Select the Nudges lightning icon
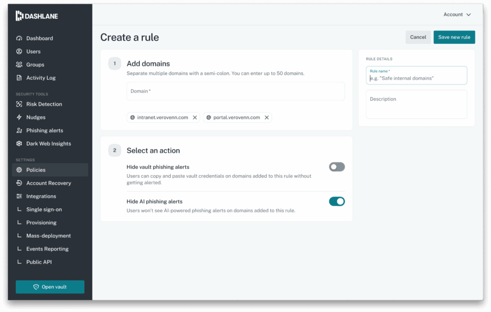Image resolution: width=491 pixels, height=312 pixels. click(x=19, y=117)
